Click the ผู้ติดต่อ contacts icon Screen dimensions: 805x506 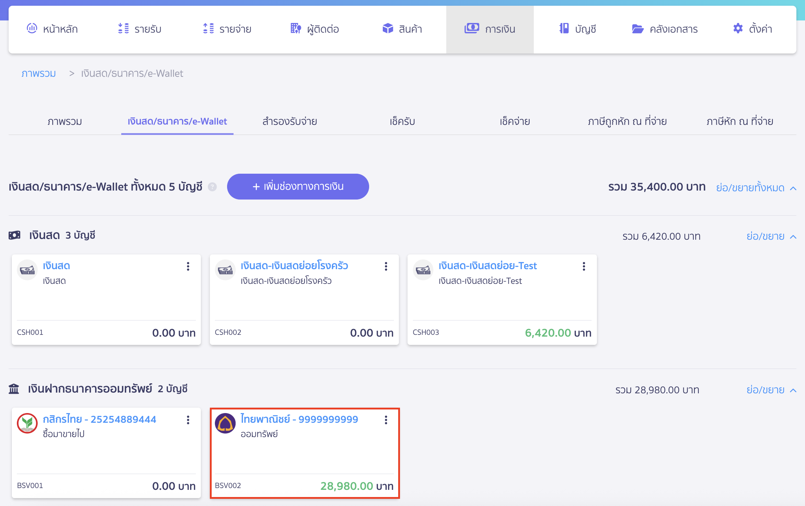coord(295,29)
